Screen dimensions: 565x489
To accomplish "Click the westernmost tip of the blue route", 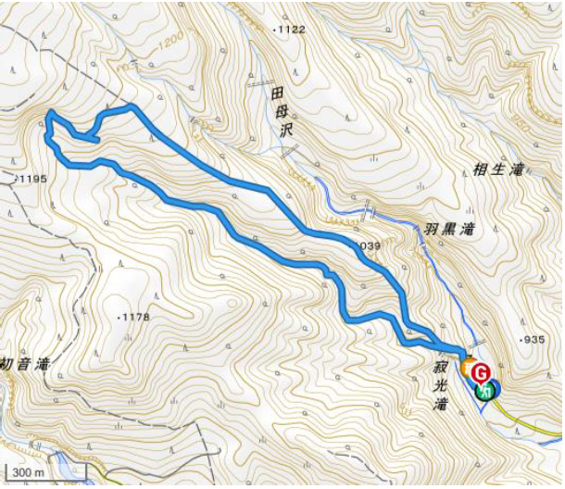I will coord(46,134).
